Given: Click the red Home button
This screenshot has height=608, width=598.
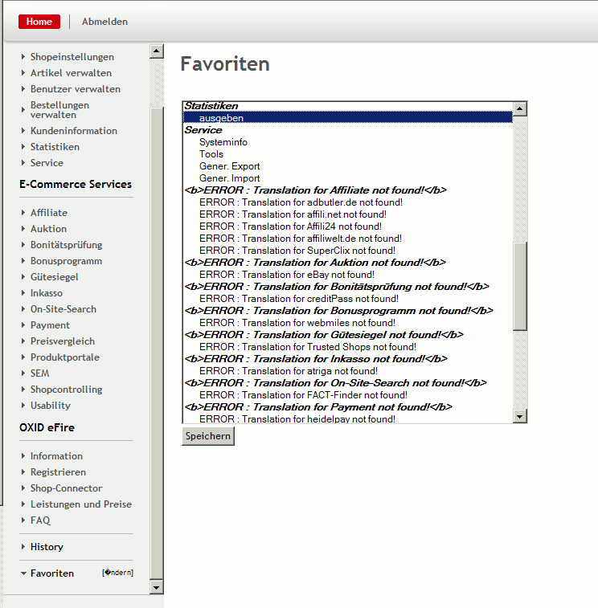Looking at the screenshot, I should click(x=39, y=22).
